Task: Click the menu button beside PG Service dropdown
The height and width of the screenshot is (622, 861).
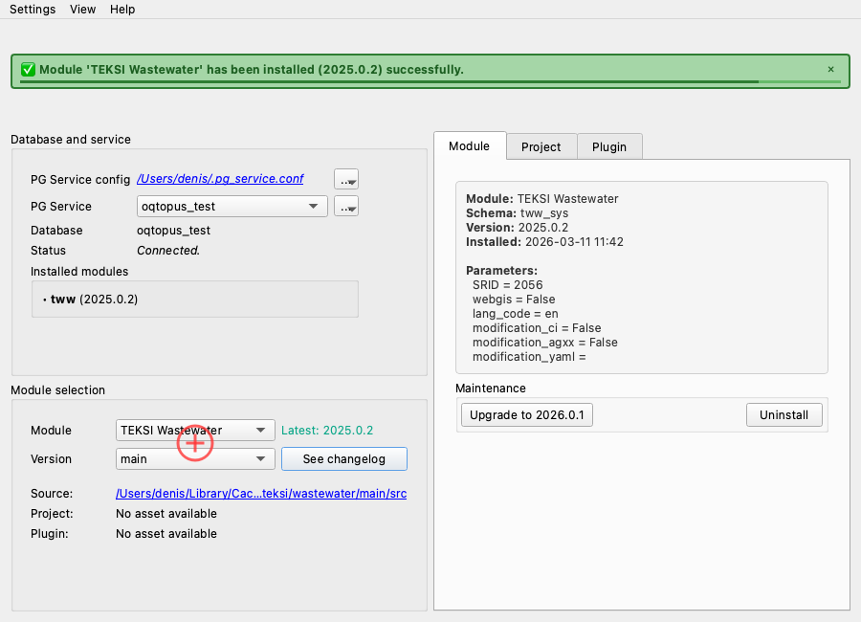Action: pyautogui.click(x=345, y=206)
